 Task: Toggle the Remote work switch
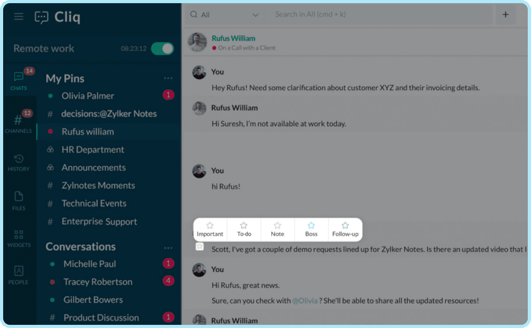pos(162,49)
